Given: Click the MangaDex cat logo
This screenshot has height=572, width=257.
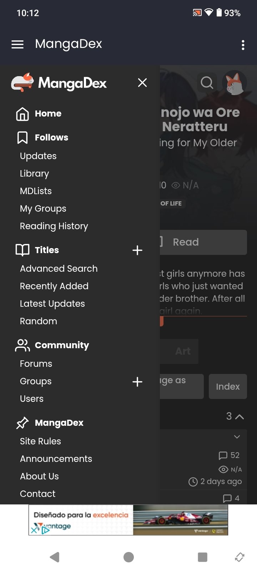Looking at the screenshot, I should [23, 83].
